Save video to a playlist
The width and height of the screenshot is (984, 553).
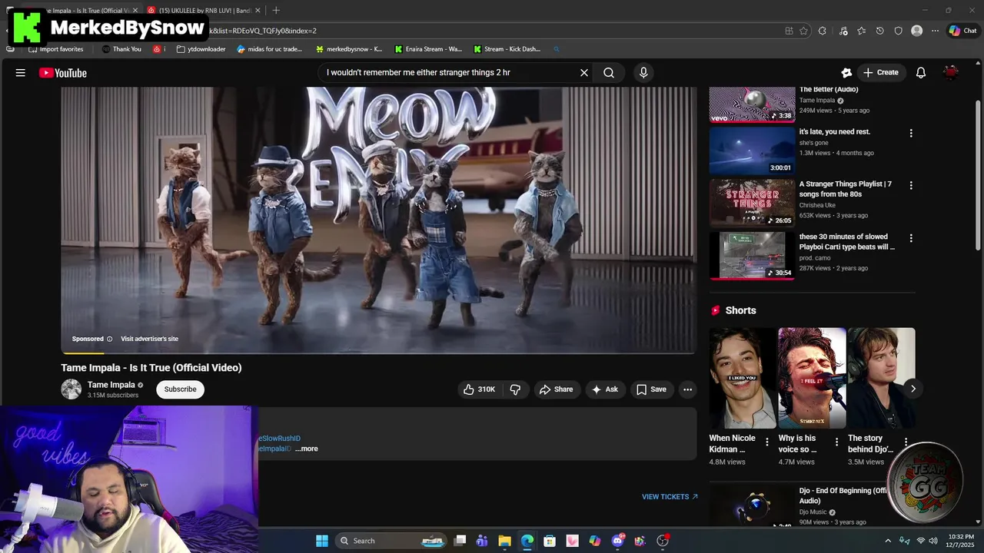click(x=651, y=389)
